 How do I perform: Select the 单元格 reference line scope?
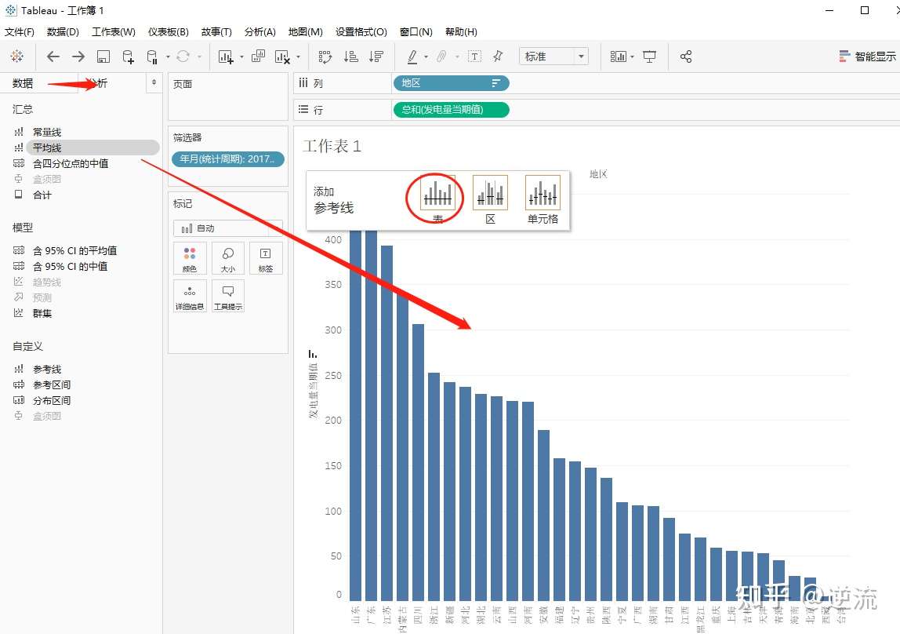543,191
